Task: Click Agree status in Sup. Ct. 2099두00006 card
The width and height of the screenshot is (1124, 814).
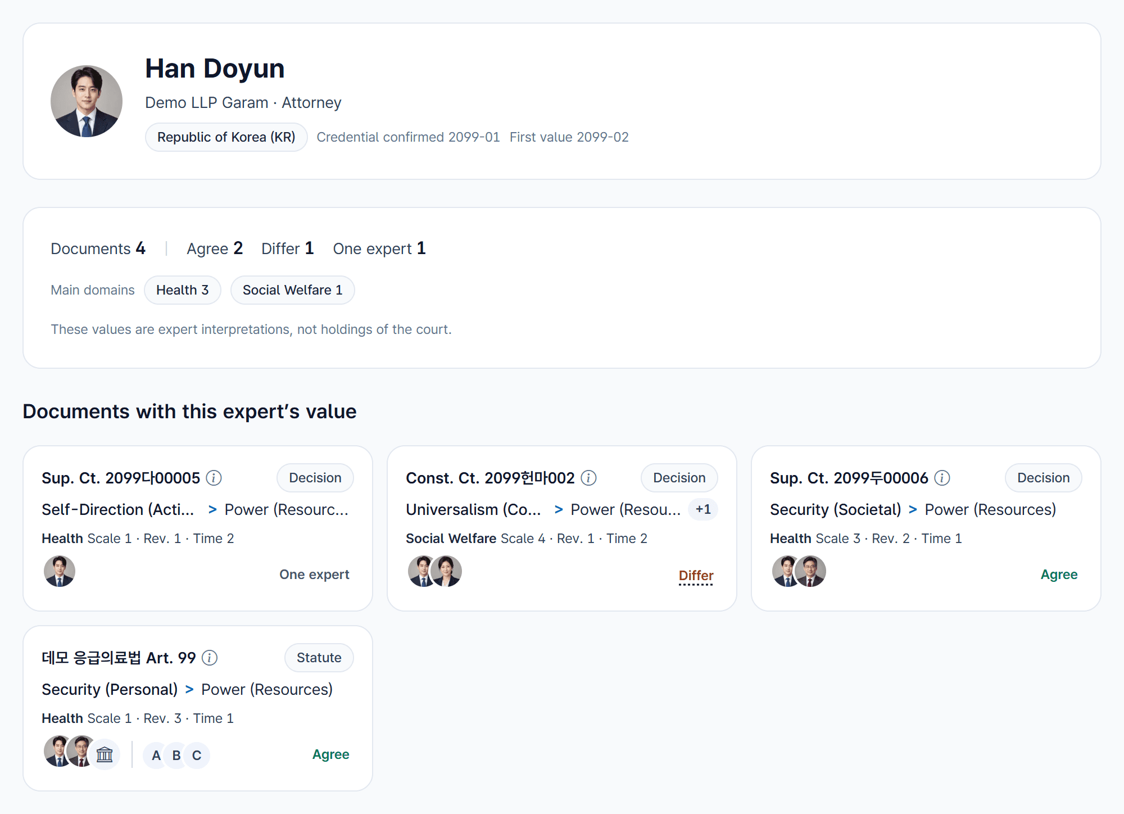Action: [1059, 575]
